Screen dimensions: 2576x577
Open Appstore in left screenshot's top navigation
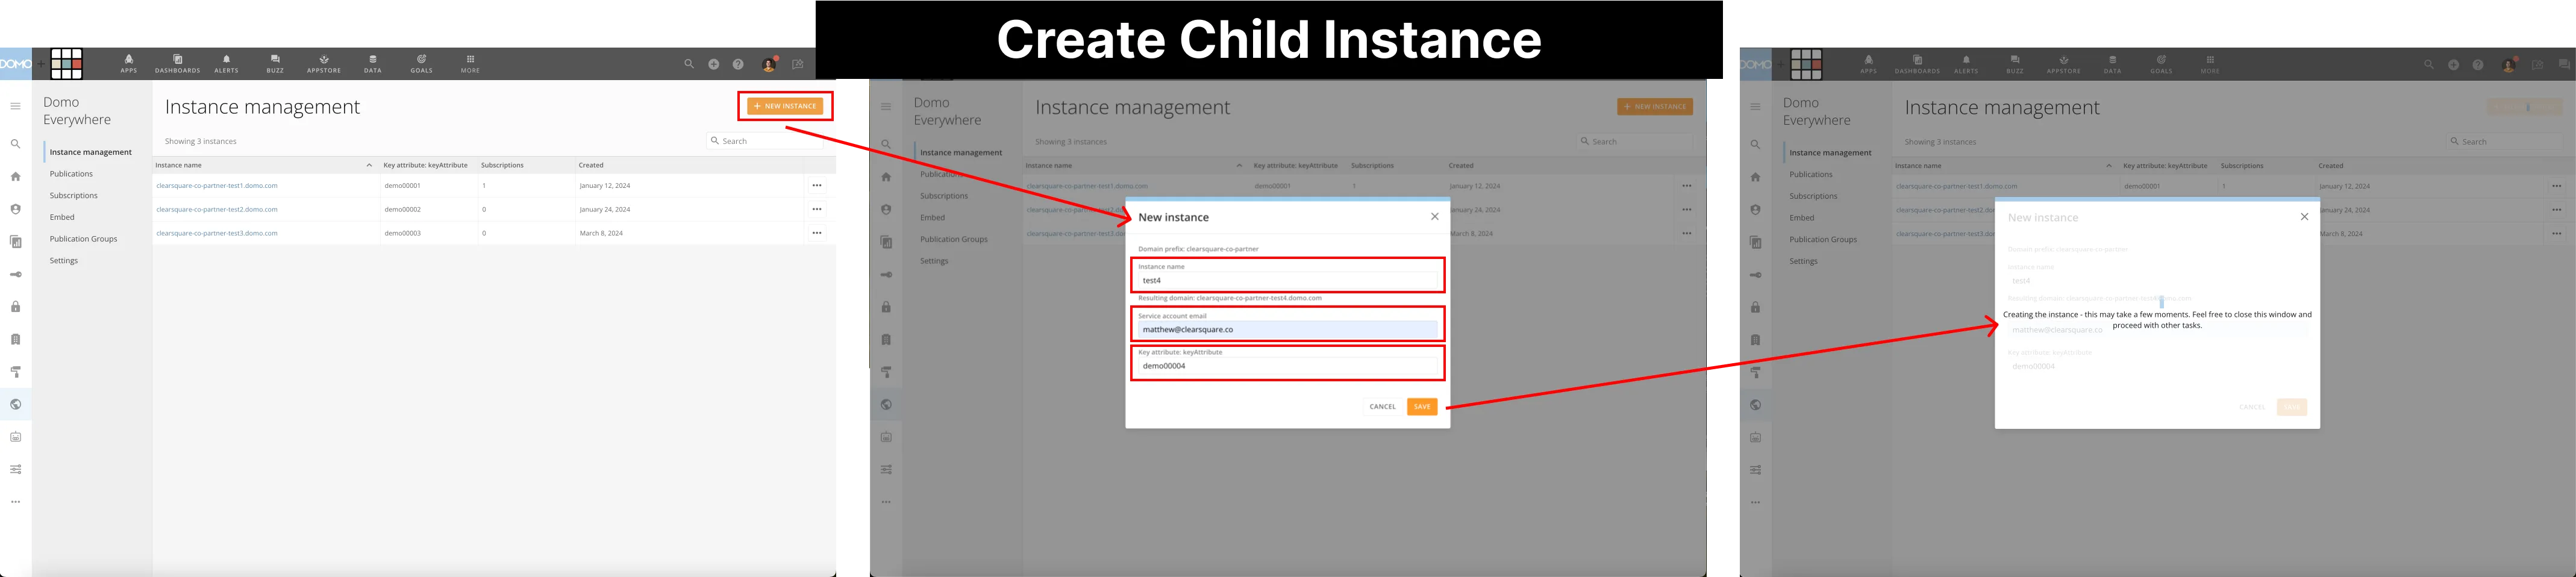(324, 64)
